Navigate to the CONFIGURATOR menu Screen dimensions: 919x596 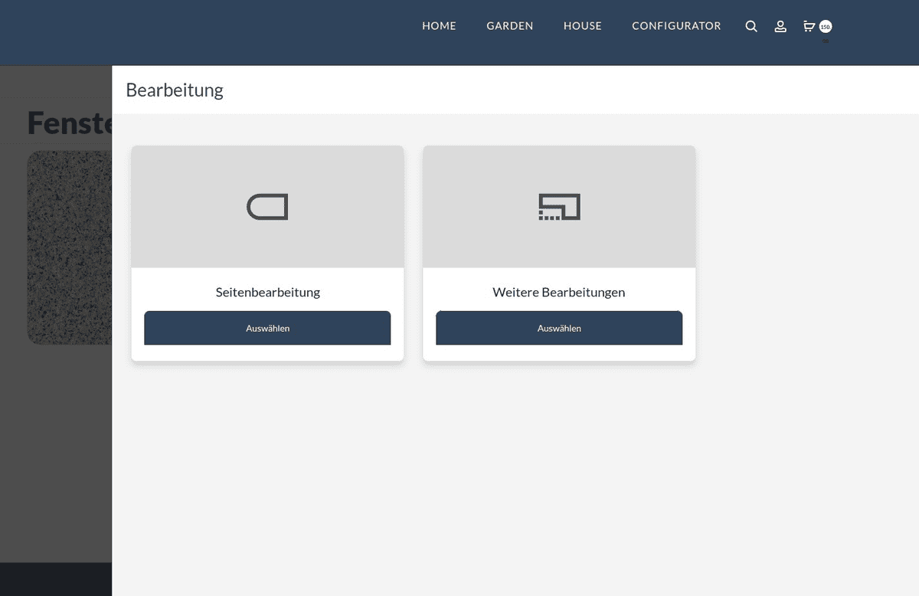676,26
